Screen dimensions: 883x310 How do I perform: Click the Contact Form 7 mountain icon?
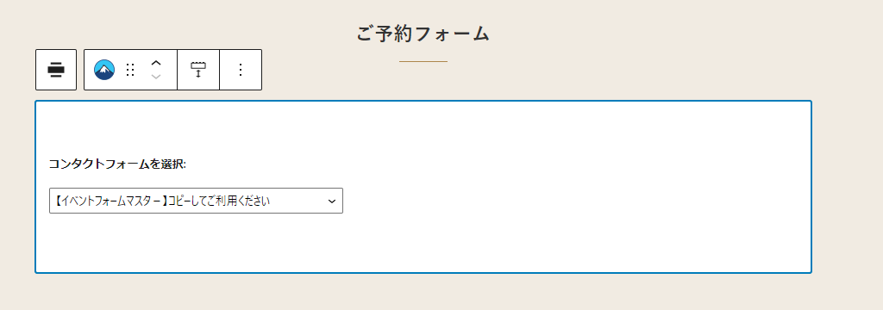point(104,70)
